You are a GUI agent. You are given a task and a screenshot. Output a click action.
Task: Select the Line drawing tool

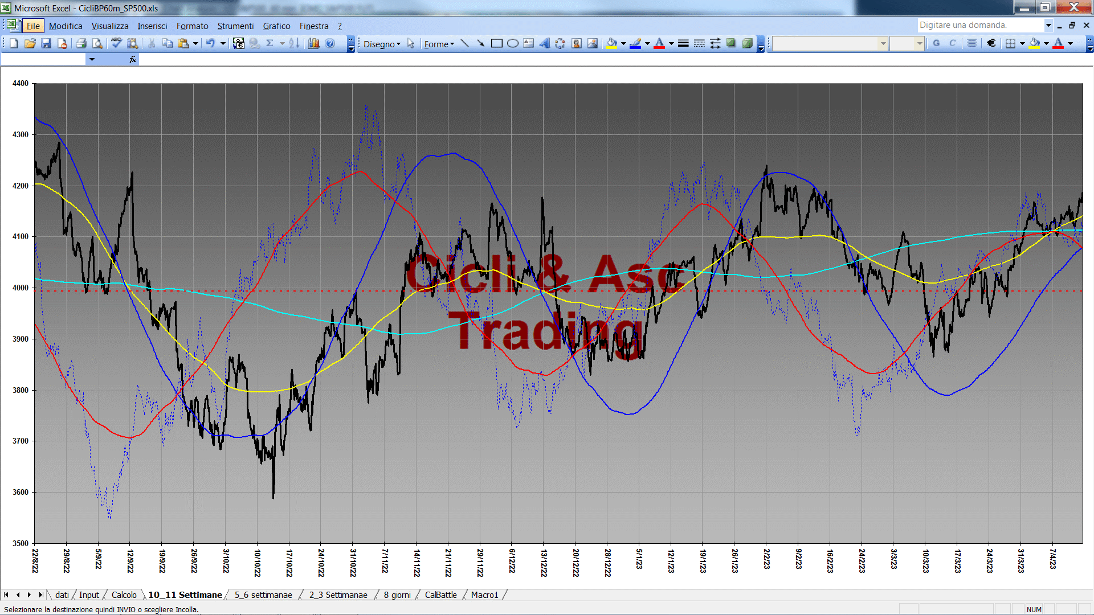tap(465, 43)
